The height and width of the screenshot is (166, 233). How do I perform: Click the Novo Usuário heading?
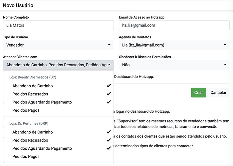18,5
